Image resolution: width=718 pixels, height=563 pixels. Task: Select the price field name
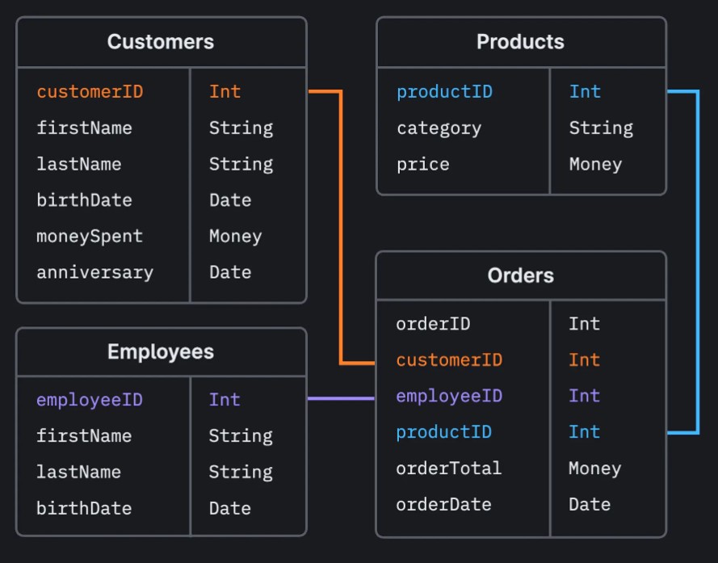(x=422, y=165)
